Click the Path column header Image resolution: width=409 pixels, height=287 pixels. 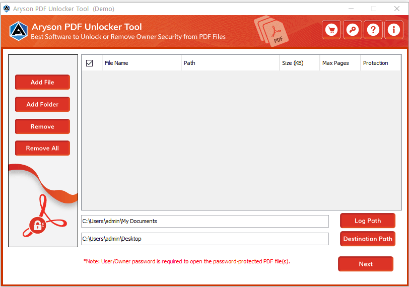point(230,63)
